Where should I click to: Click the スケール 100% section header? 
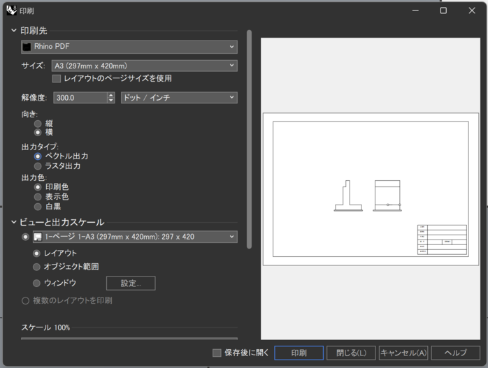click(45, 327)
